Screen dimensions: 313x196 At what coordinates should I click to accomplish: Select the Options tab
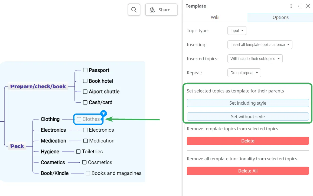pos(280,17)
